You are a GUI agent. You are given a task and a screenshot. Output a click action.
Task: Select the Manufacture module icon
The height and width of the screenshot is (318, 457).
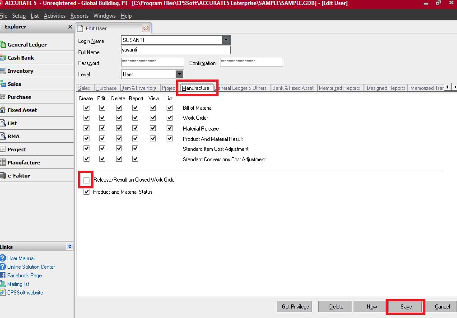[23, 162]
